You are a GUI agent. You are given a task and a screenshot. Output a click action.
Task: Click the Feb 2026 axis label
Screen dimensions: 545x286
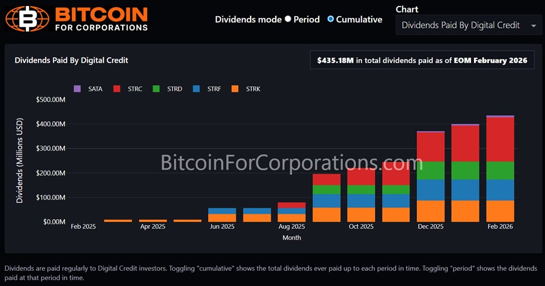(500, 226)
